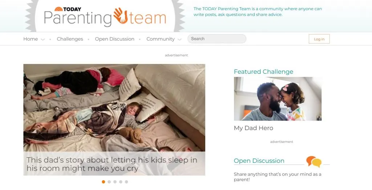Click the orange chat bubbles icon
Viewport: 372px width, 190px height.
(314, 162)
